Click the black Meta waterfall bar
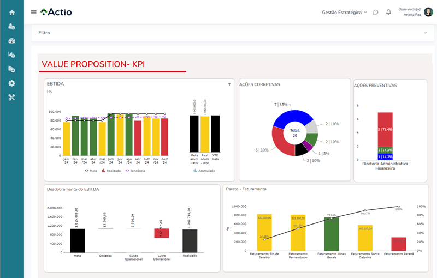 click(x=78, y=241)
